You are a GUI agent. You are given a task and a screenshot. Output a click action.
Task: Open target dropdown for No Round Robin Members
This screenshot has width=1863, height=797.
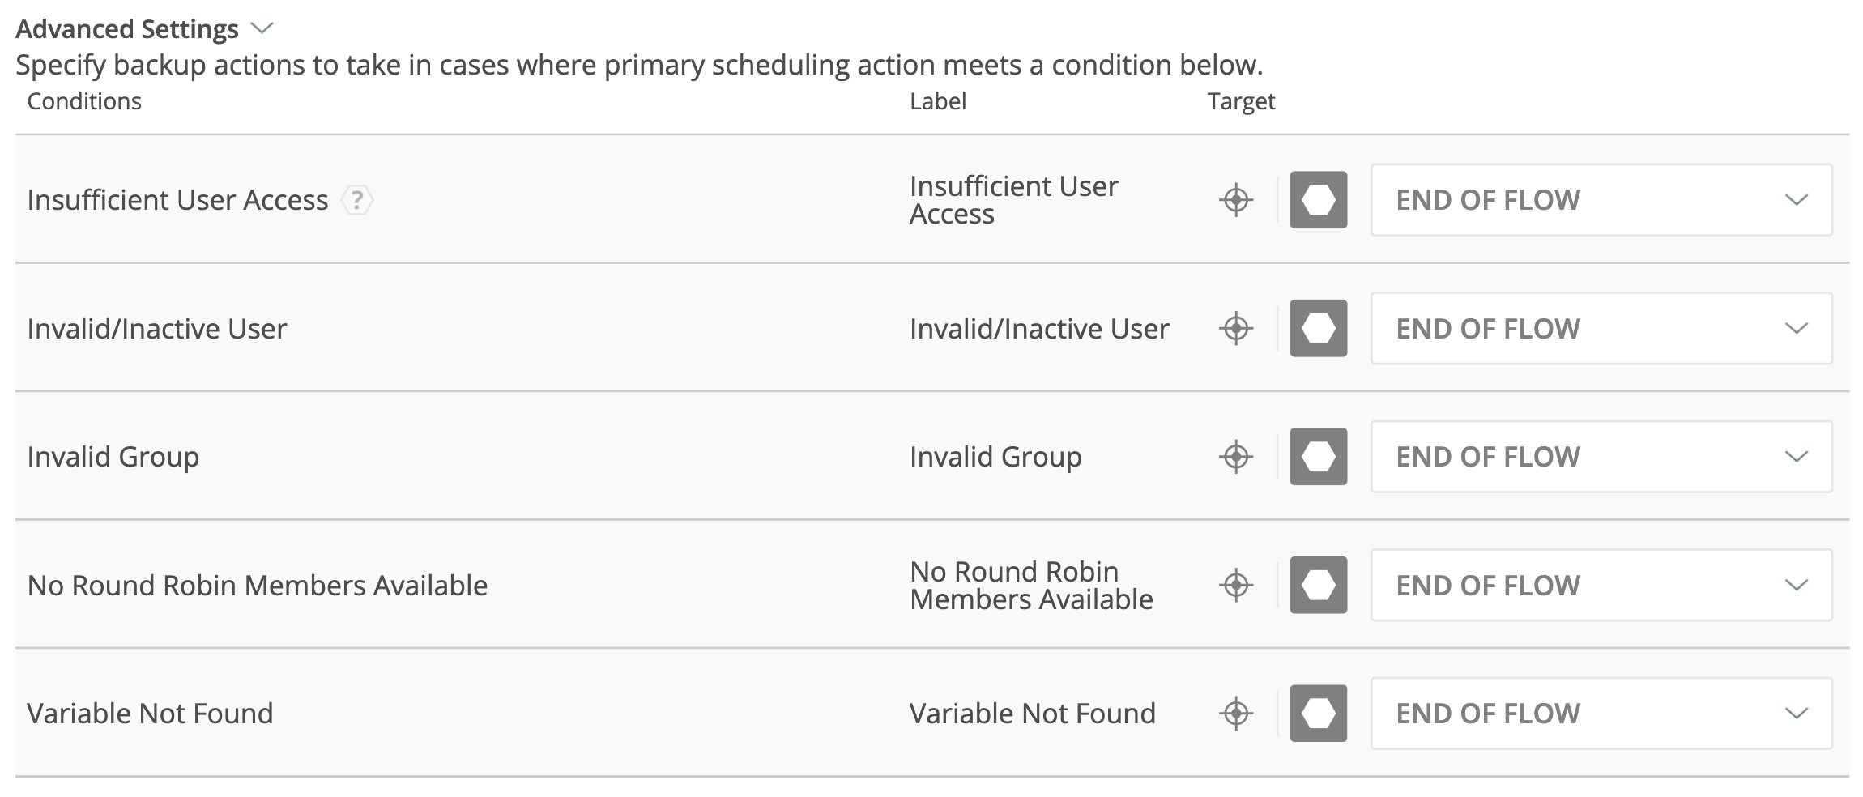click(1601, 585)
